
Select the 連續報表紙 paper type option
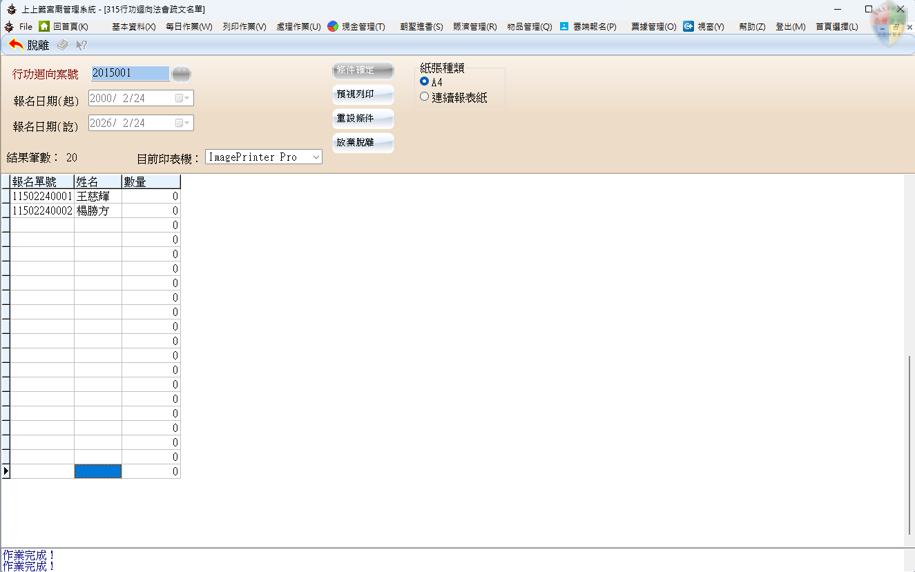[x=425, y=97]
